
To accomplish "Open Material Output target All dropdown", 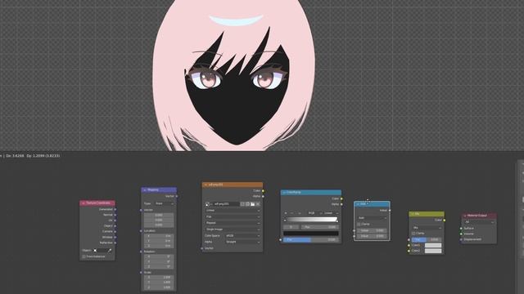I will coord(479,222).
